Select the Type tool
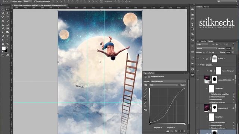 coord(7,36)
